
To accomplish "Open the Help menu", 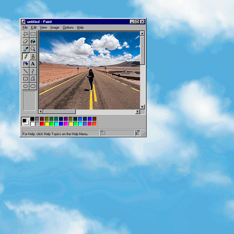I will (x=80, y=27).
